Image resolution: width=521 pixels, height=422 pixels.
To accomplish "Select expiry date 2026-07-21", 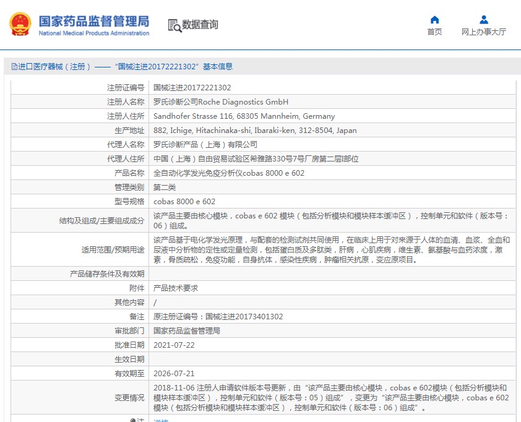I will click(x=174, y=374).
